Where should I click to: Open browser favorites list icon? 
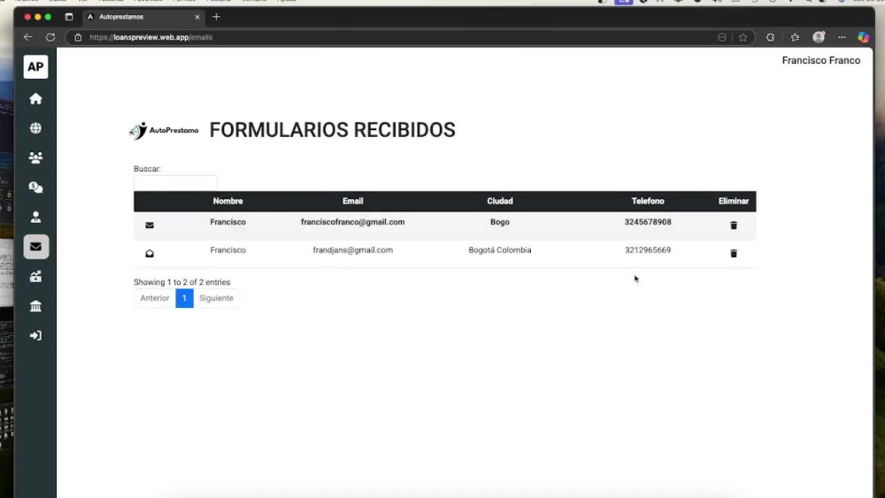coord(795,37)
